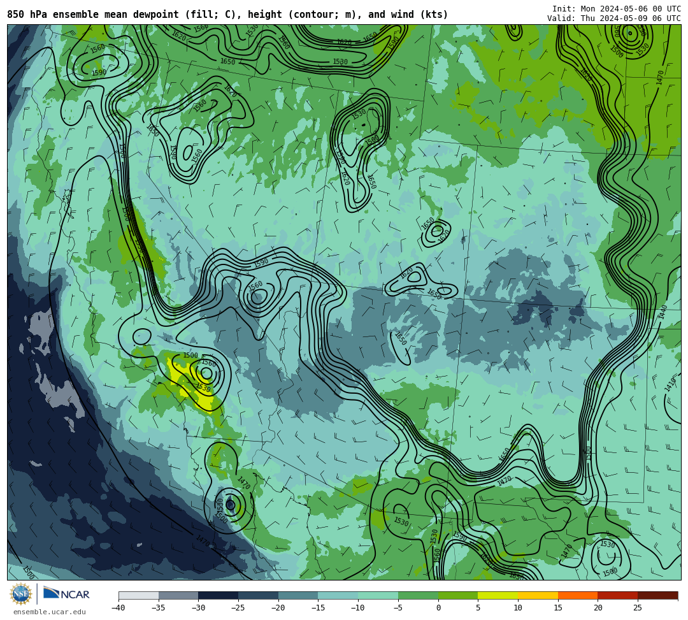Click the ensemble.ucar.edu text

pos(50,612)
